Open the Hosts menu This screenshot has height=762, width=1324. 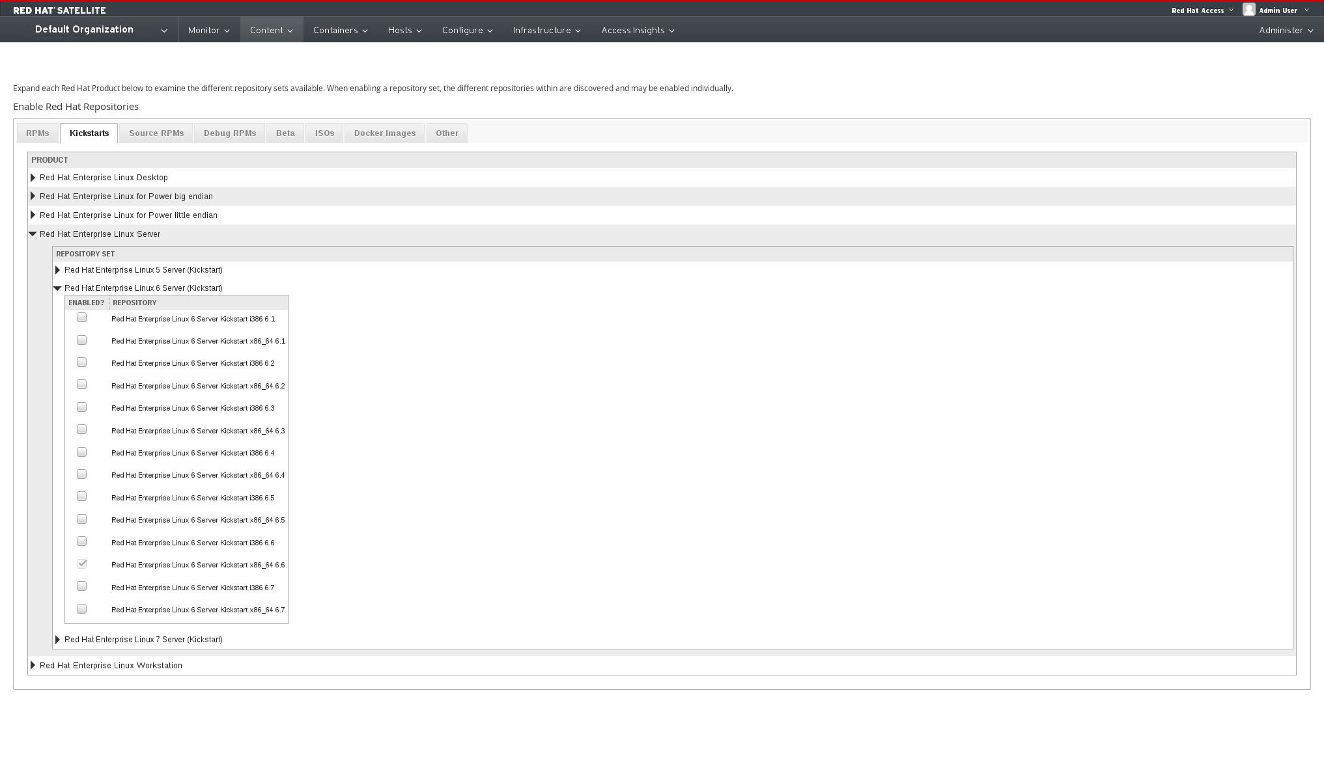click(404, 31)
